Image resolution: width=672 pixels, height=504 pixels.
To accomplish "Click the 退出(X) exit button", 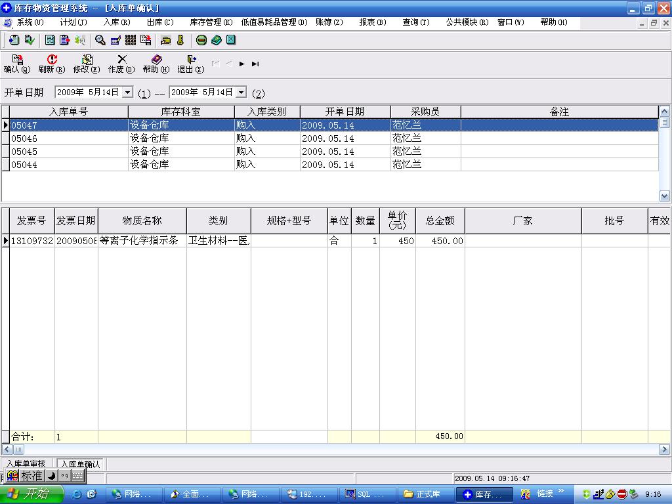I will (x=191, y=64).
